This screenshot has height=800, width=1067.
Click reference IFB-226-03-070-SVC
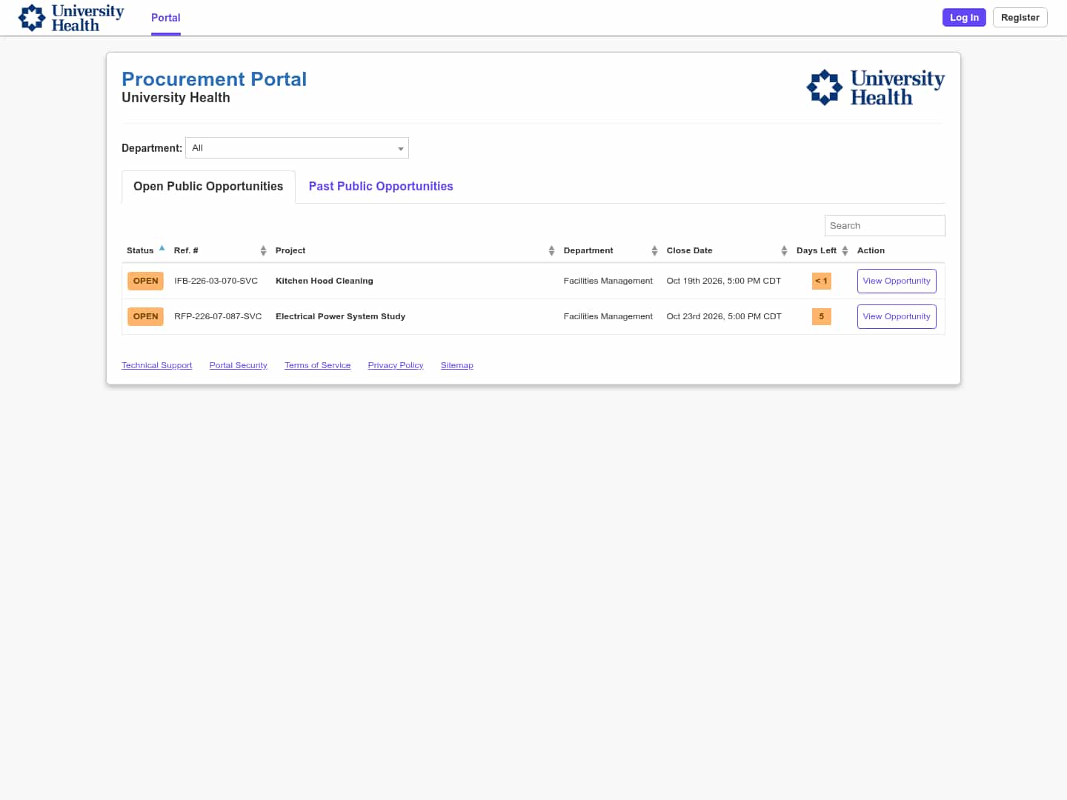point(216,281)
